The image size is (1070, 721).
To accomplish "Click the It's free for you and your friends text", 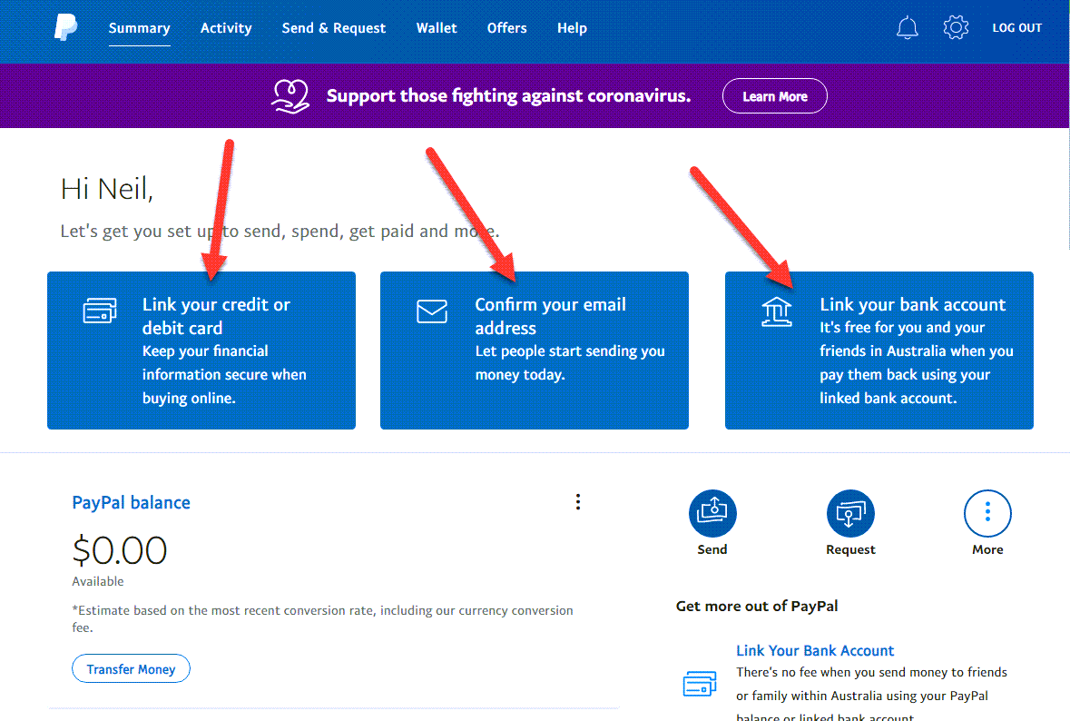I will (917, 362).
